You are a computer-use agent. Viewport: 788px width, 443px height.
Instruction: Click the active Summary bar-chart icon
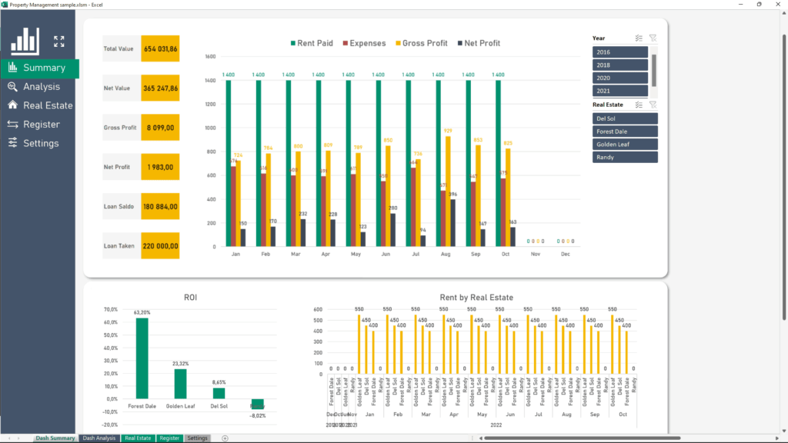coord(14,68)
